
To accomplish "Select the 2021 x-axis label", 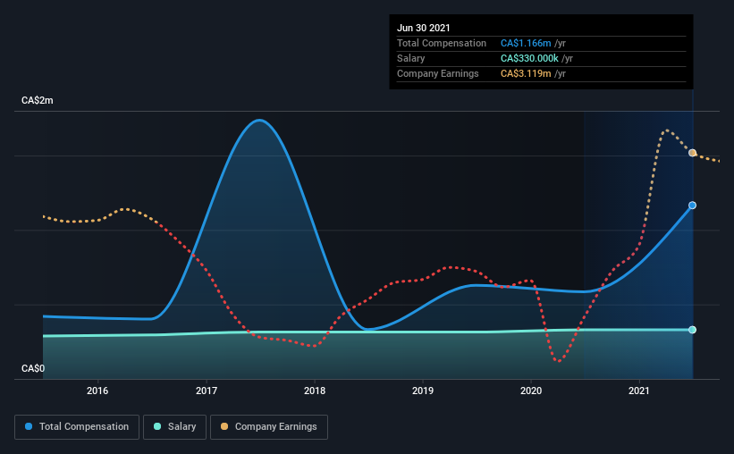I will (639, 391).
